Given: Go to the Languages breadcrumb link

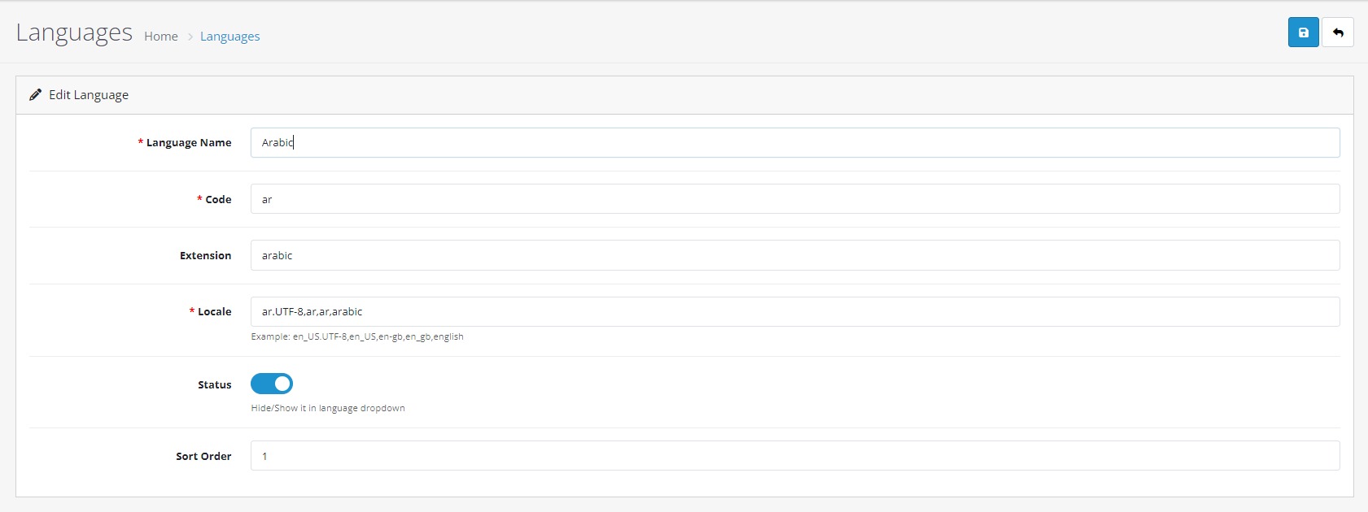Looking at the screenshot, I should [229, 37].
